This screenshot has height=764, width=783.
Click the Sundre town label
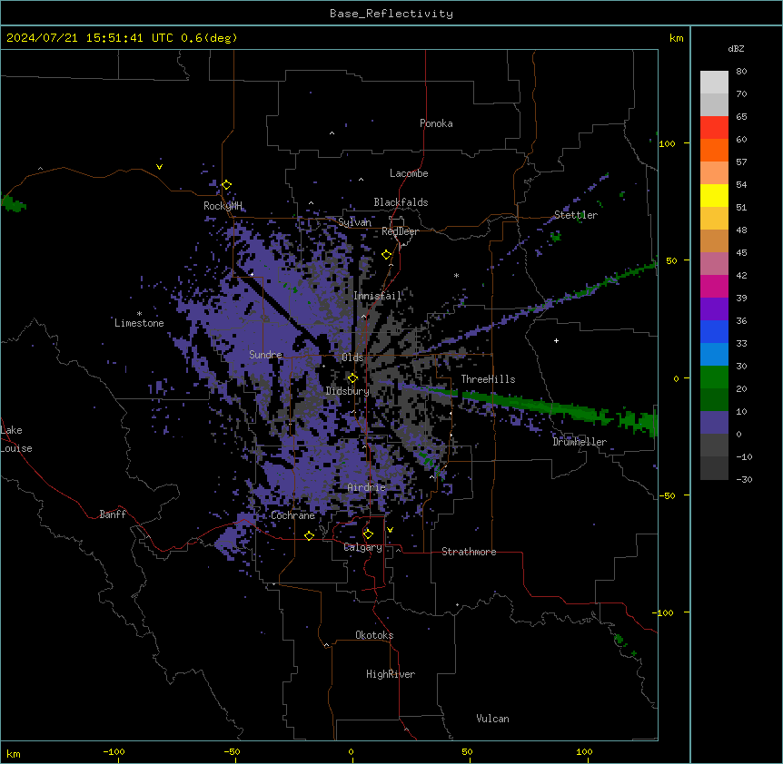click(x=265, y=355)
